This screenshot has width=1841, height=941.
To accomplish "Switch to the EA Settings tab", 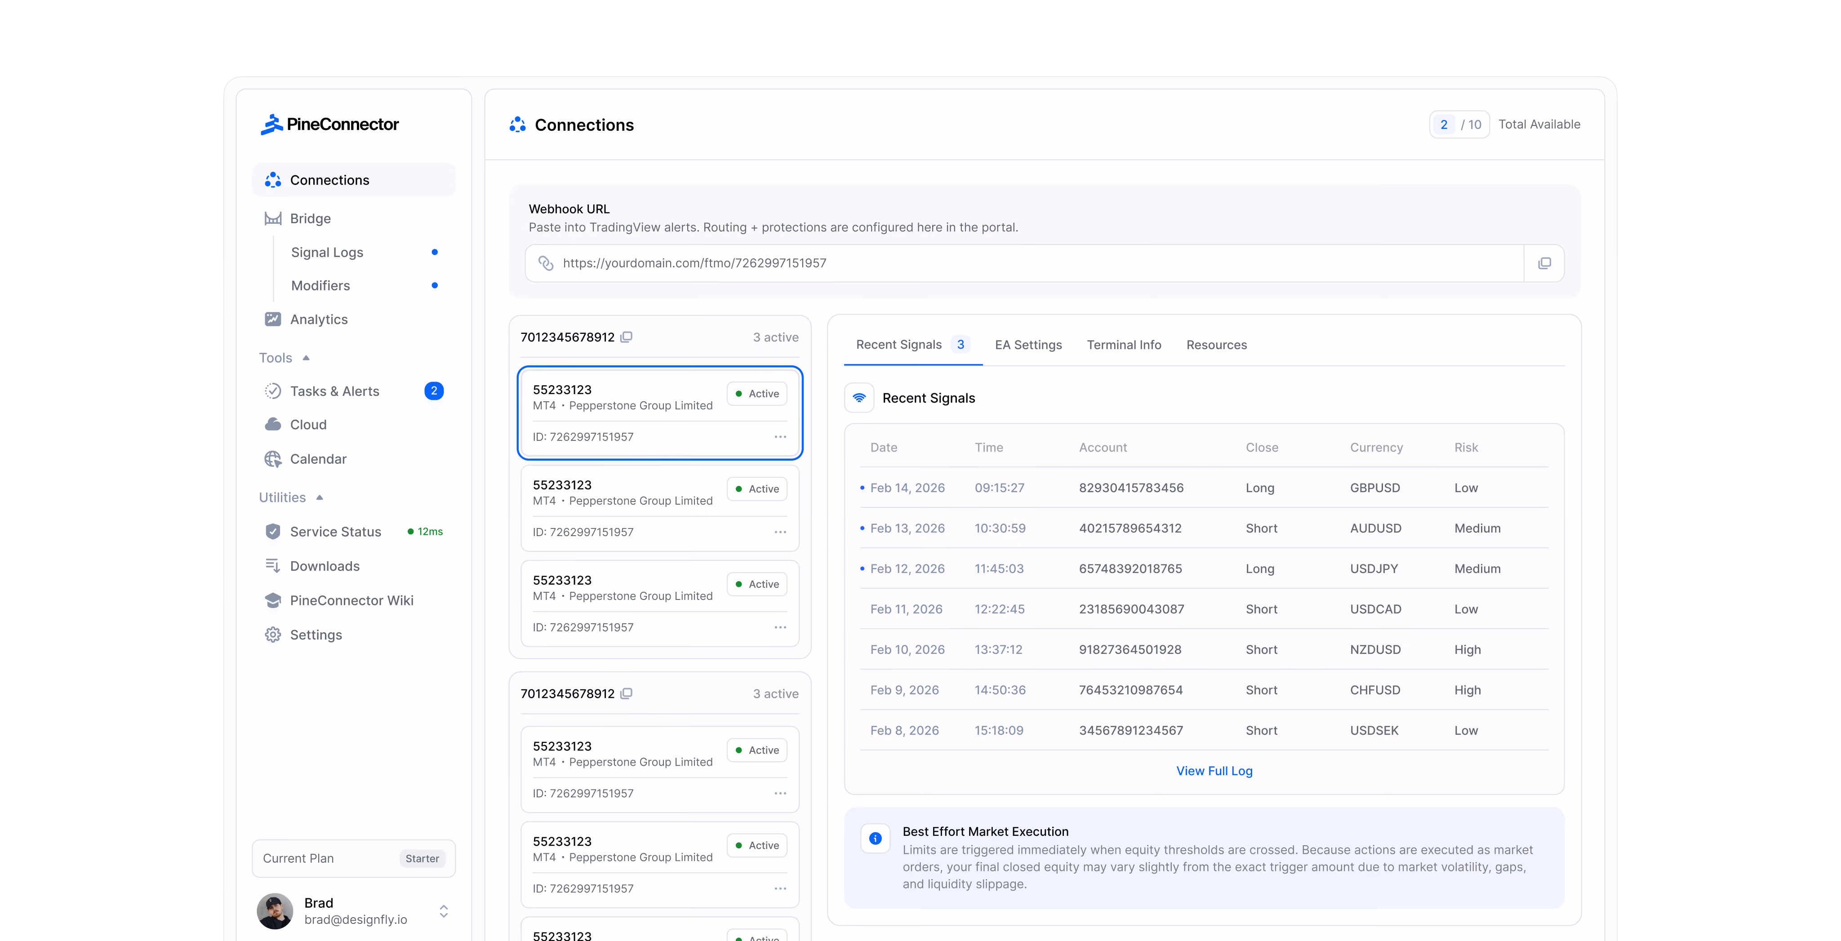I will (1028, 344).
